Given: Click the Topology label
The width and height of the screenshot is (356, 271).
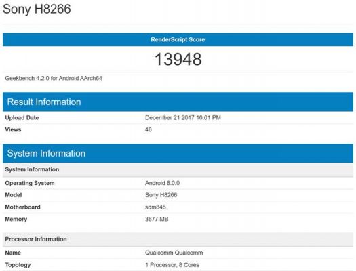Looking at the screenshot, I should (x=18, y=265).
